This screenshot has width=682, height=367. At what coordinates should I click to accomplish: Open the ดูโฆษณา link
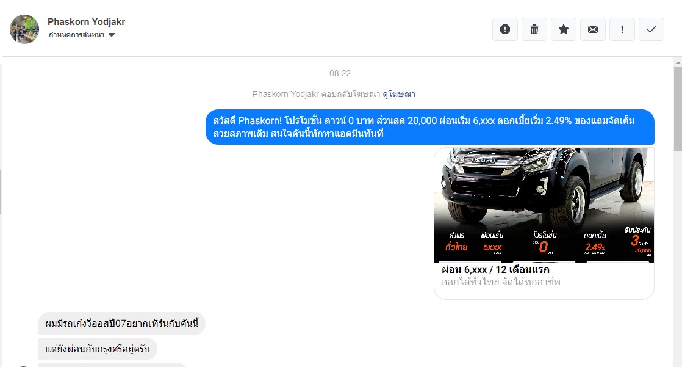[399, 94]
